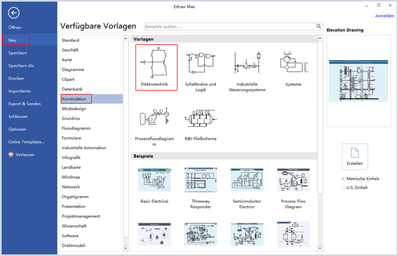The image size is (398, 256).
Task: Select the Mindmap category
Action: coord(71,177)
